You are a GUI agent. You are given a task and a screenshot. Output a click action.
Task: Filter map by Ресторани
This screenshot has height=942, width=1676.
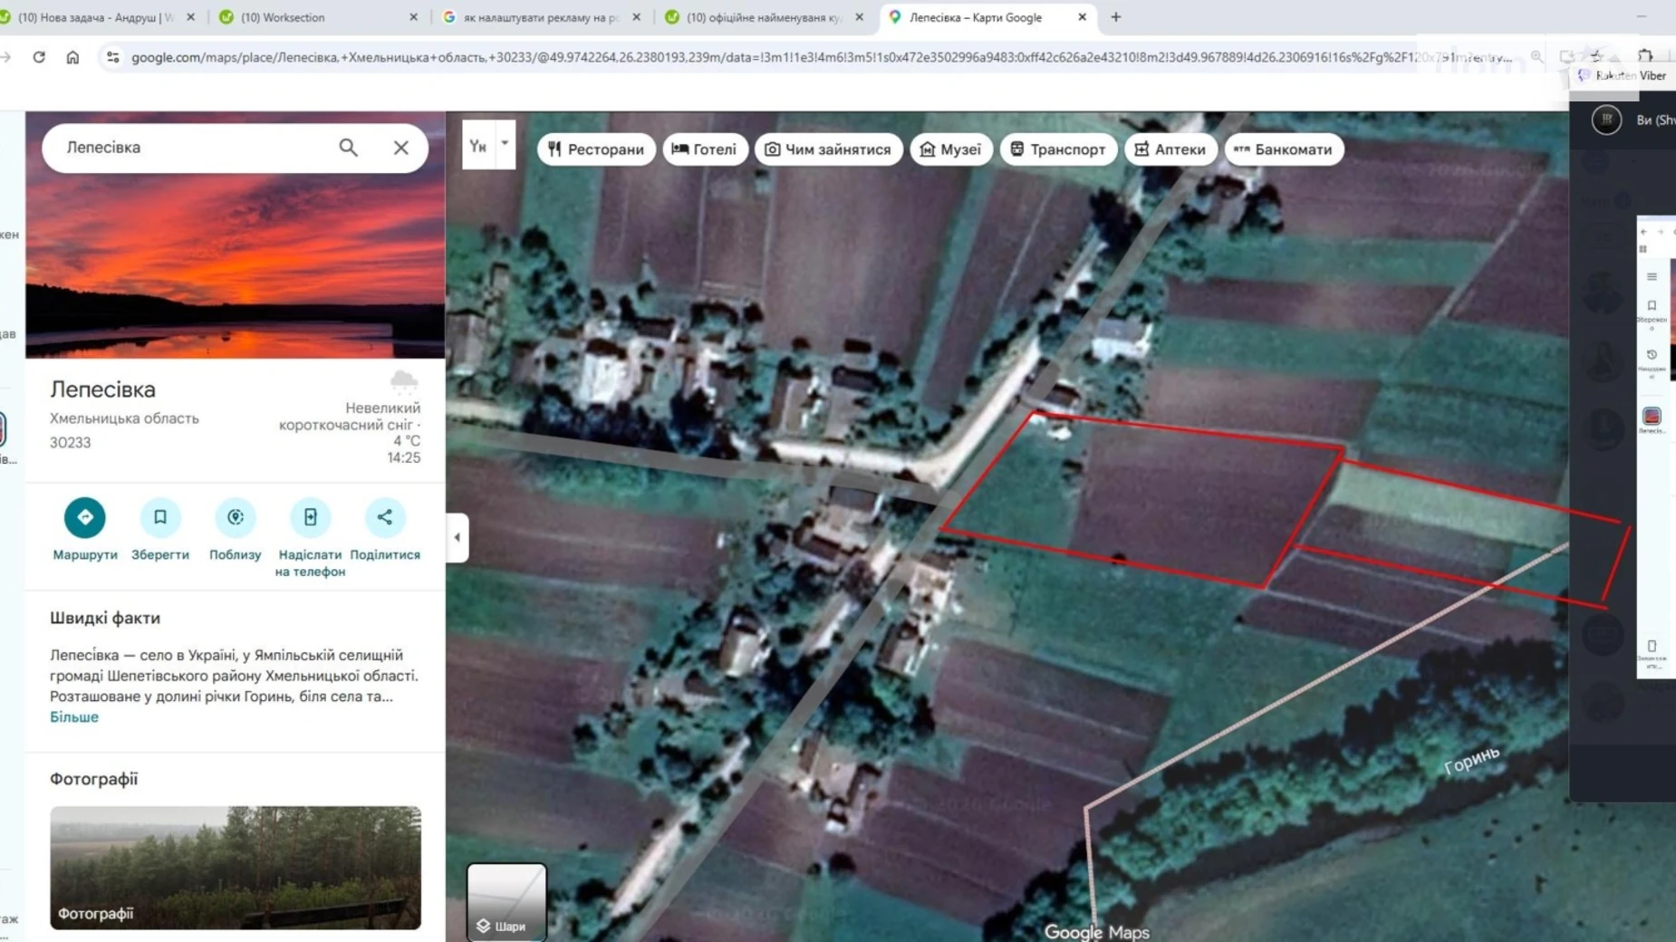point(596,149)
